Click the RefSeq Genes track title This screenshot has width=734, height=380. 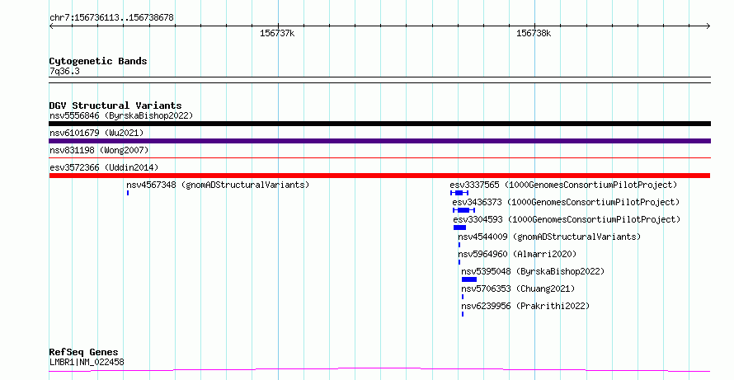83,352
